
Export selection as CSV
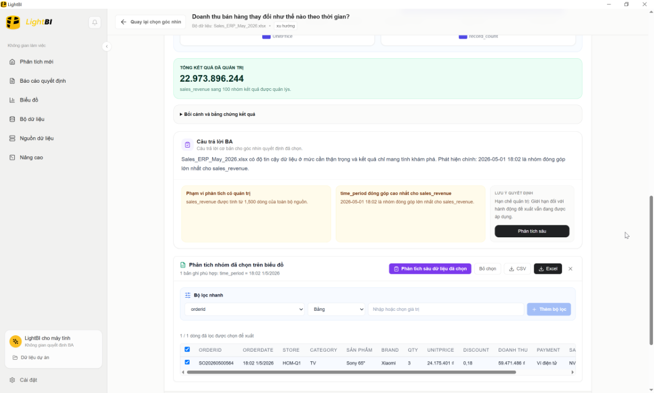[517, 269]
